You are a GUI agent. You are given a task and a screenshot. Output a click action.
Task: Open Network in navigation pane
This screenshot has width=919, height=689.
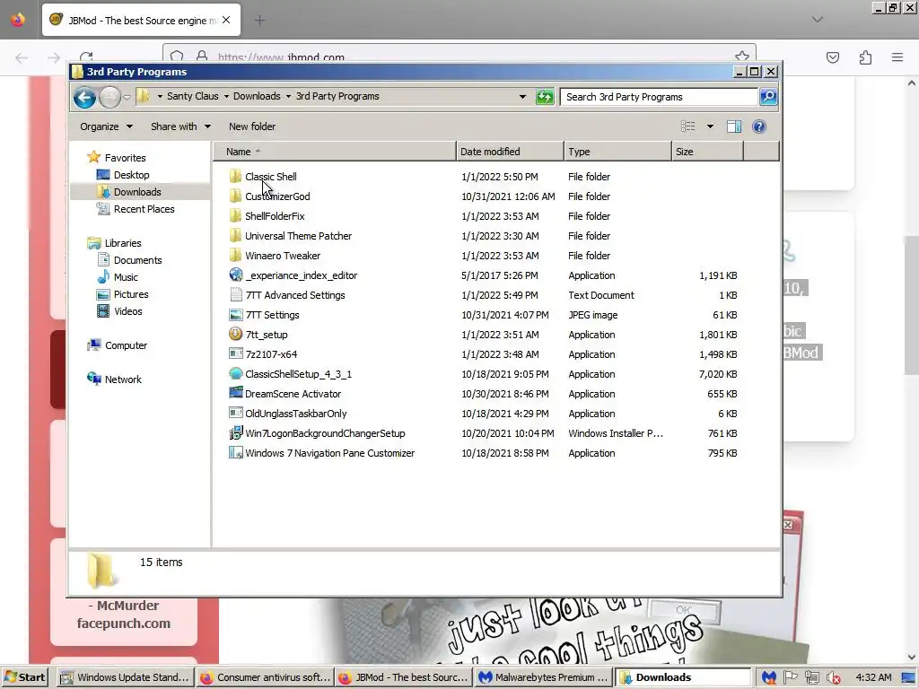(122, 379)
